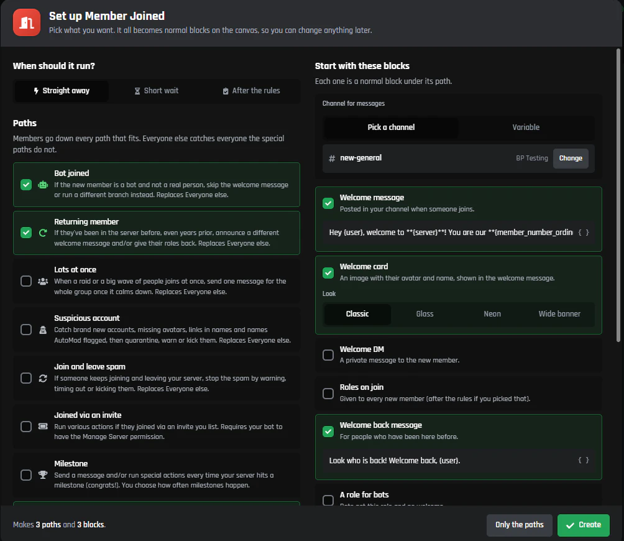Click the green Create button
This screenshot has width=624, height=541.
pyautogui.click(x=584, y=525)
